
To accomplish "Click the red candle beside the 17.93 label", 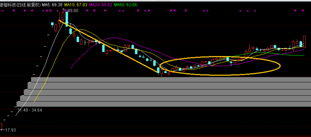I will (1, 127).
